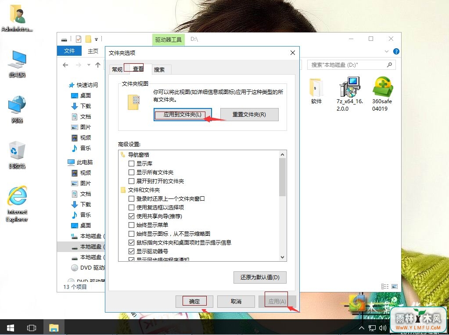Click the volume icon in system tray
The image size is (449, 335).
coord(383,328)
